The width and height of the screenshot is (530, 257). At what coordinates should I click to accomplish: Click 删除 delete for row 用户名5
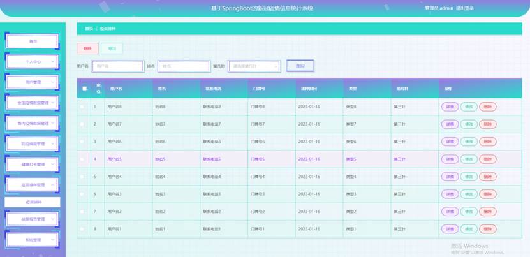click(488, 159)
